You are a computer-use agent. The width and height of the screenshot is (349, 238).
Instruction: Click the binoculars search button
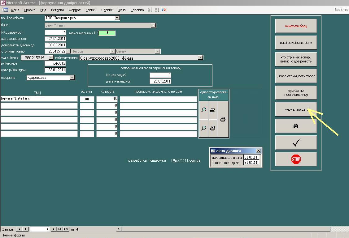[x=296, y=126]
